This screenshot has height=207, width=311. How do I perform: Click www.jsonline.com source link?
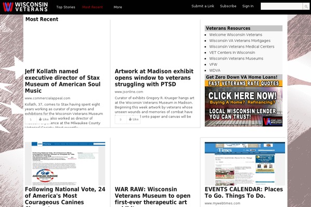(x=129, y=92)
